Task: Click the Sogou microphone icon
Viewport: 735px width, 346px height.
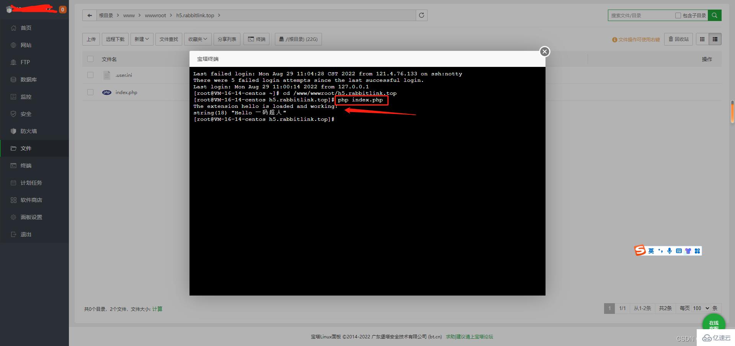Action: [x=670, y=251]
